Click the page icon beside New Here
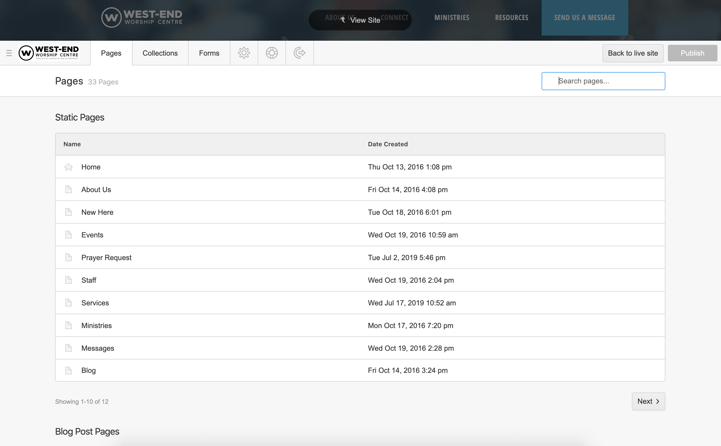Viewport: 721px width, 446px height. [69, 212]
